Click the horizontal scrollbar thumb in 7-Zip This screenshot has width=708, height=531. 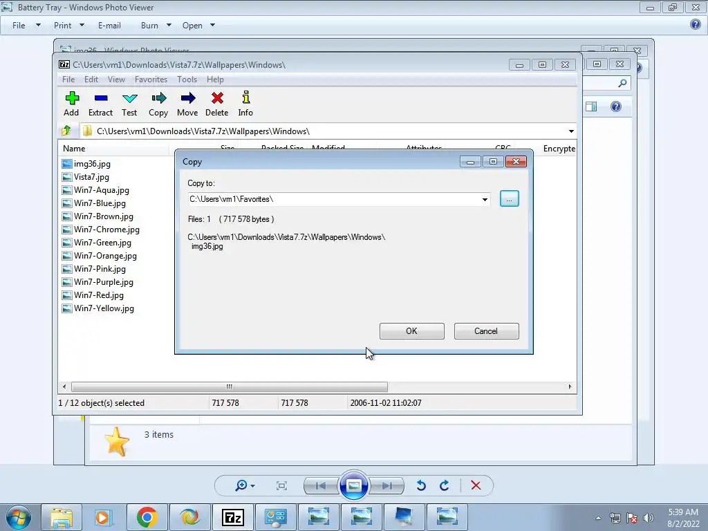(230, 387)
